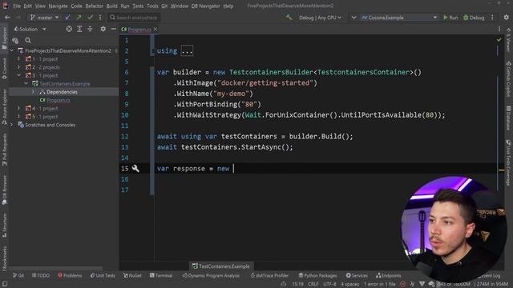This screenshot has height=288, width=513.
Task: Collapse the TestContainers.Example project node
Action: pos(26,83)
